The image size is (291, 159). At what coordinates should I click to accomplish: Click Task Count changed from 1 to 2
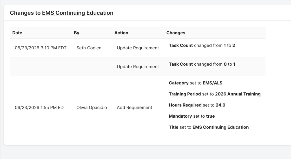(202, 46)
